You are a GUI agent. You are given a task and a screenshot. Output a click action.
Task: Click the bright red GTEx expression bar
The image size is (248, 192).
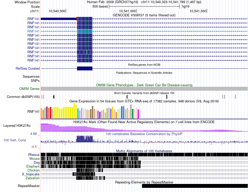pyautogui.click(x=50, y=113)
